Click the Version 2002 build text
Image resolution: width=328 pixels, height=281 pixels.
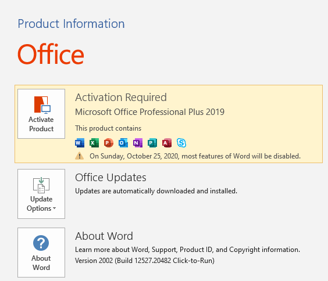(145, 261)
